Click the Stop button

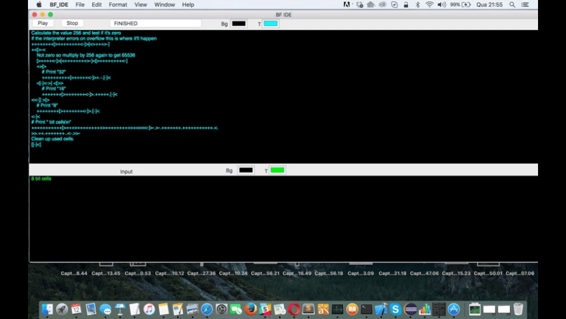(x=72, y=23)
